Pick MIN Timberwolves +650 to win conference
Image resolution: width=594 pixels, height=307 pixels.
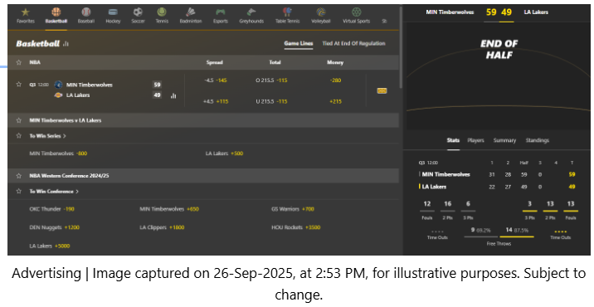169,209
